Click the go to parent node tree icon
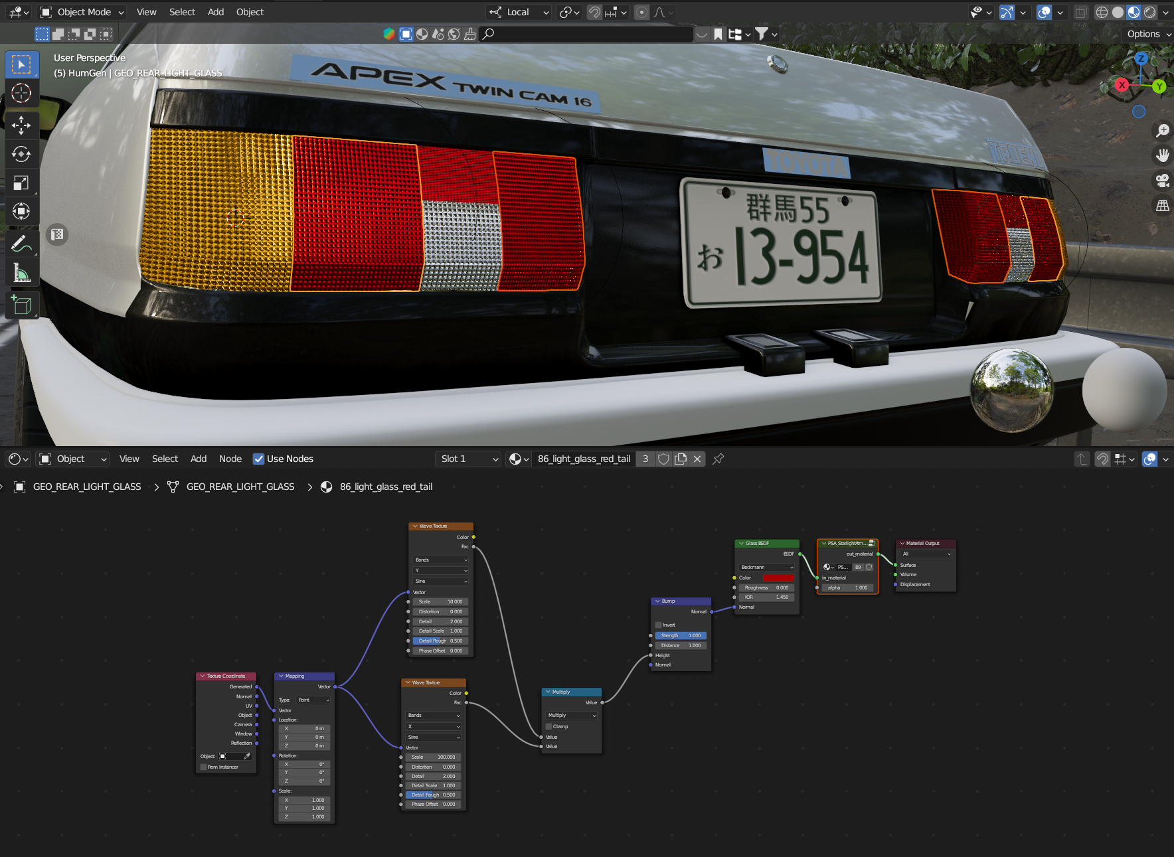 pos(1082,459)
